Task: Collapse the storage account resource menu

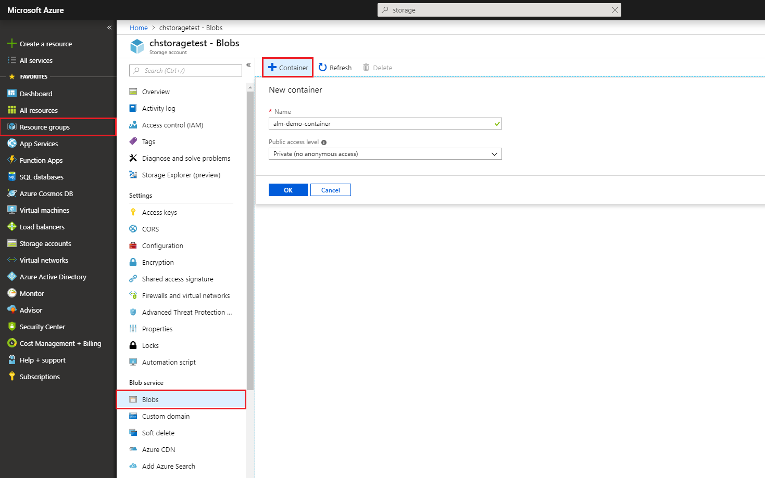Action: 248,65
